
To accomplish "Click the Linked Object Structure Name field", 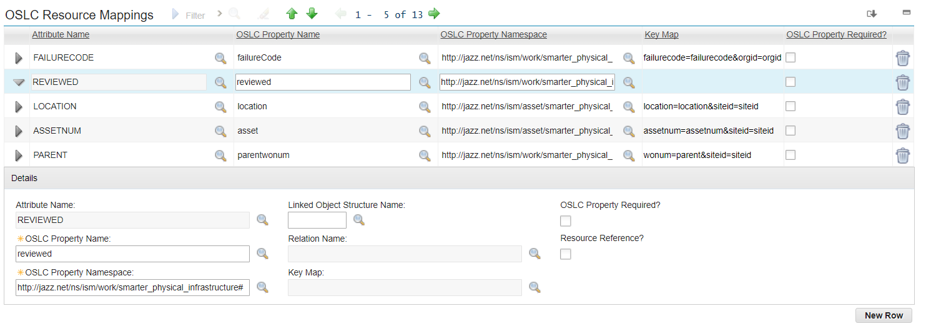I will [317, 220].
